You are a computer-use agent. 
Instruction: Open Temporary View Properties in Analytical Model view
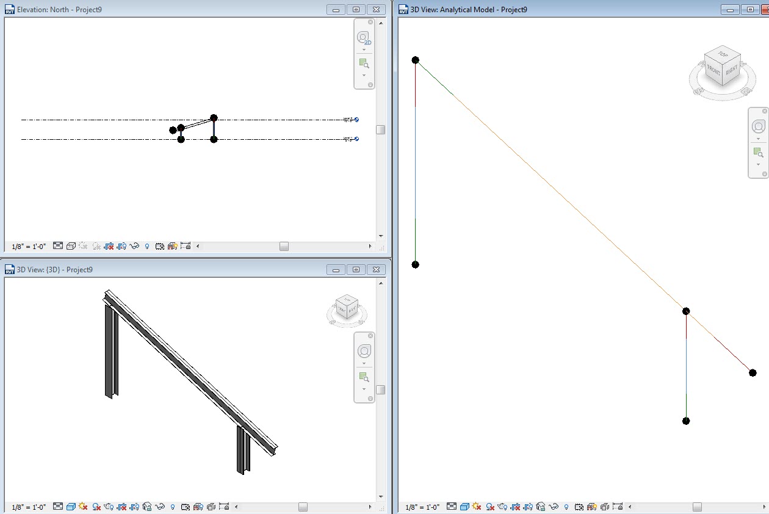579,507
